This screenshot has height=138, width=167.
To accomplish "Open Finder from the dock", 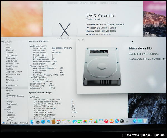I will click(32, 122).
